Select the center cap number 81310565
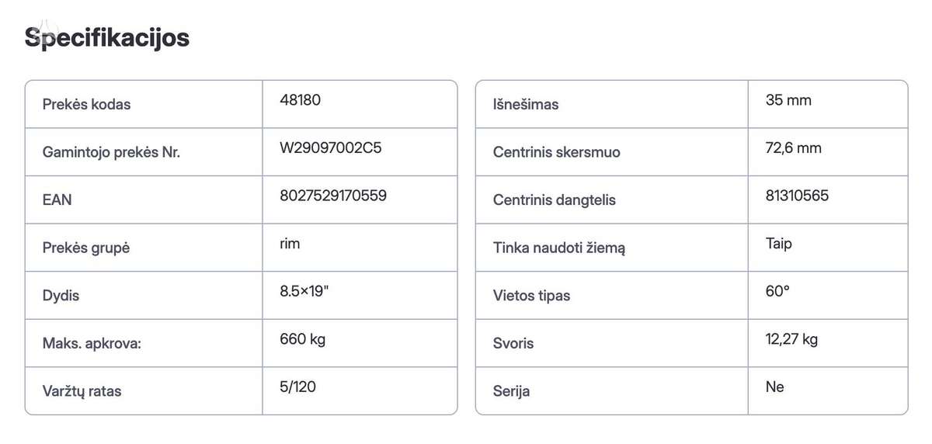Image resolution: width=932 pixels, height=444 pixels. pos(797,196)
